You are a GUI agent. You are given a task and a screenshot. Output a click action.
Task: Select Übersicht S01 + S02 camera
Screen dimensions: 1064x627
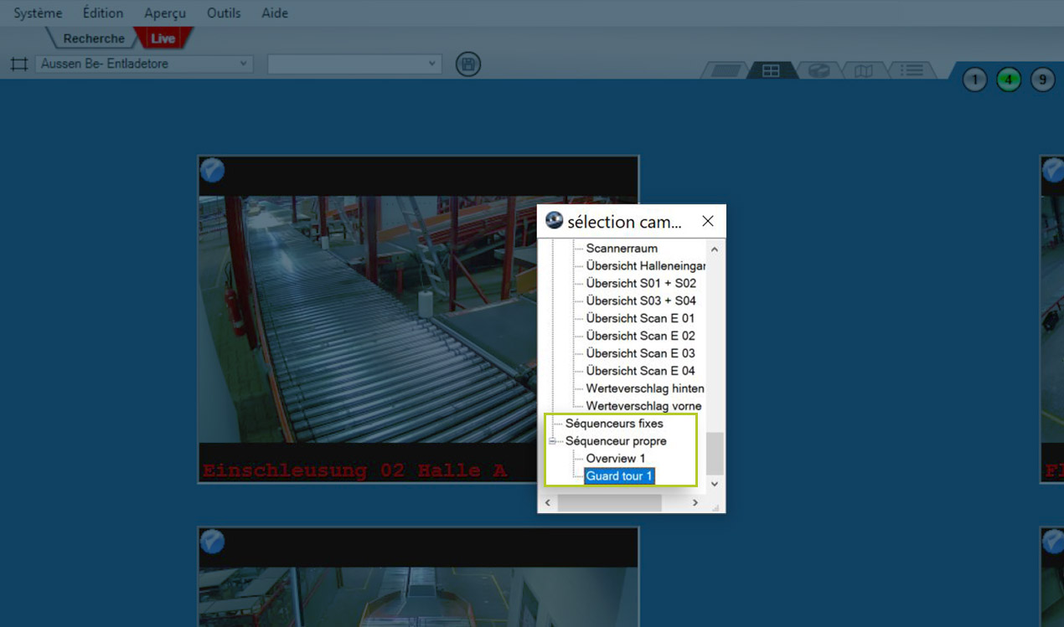click(x=641, y=284)
